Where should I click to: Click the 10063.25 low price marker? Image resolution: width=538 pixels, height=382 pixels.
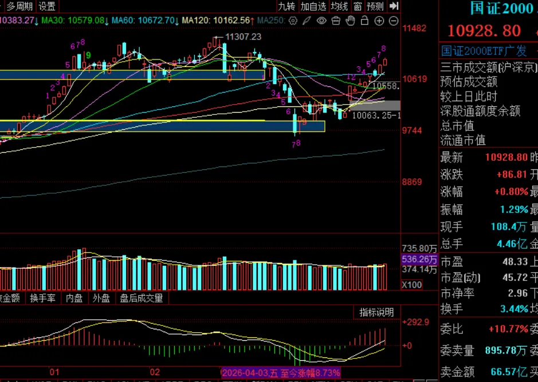pos(376,116)
